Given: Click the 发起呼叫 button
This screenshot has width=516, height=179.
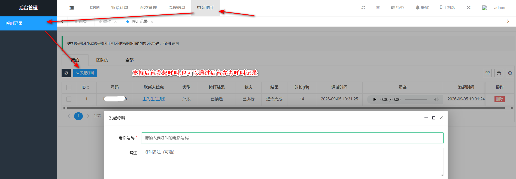Looking at the screenshot, I should pyautogui.click(x=85, y=73).
